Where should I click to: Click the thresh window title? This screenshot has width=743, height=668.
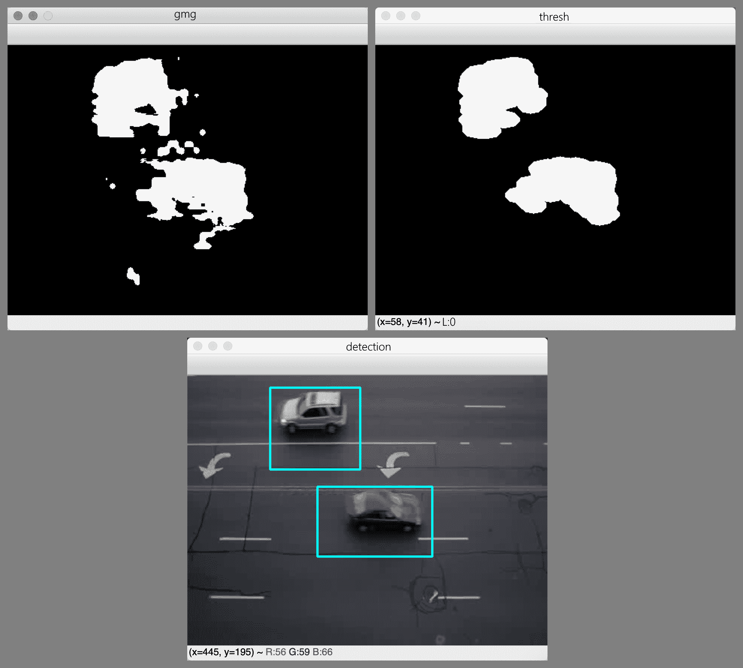pyautogui.click(x=554, y=17)
